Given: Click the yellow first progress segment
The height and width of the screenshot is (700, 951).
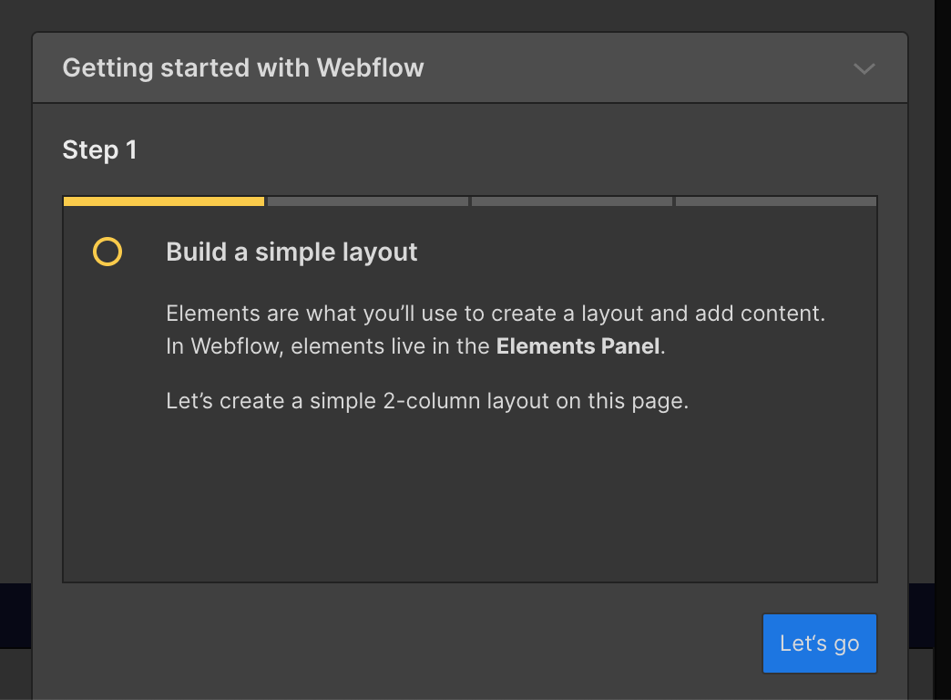Looking at the screenshot, I should point(164,201).
